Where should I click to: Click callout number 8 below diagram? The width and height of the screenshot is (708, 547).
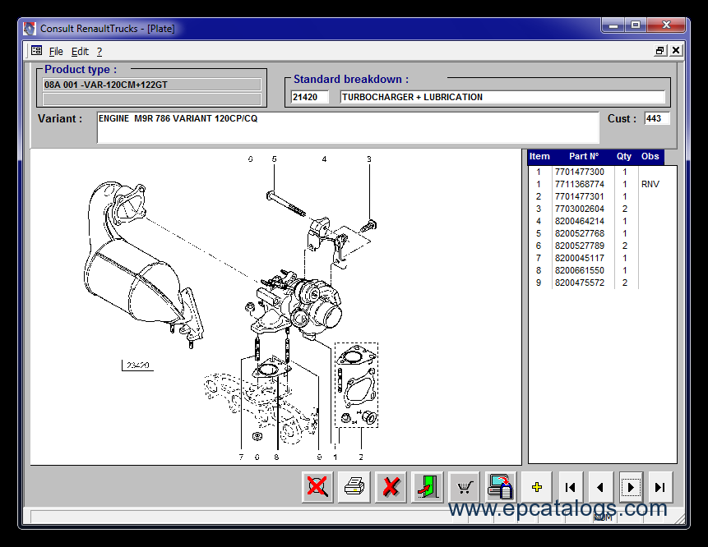coord(276,457)
